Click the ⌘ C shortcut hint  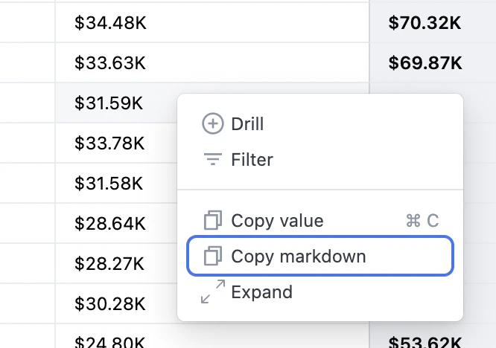click(x=422, y=220)
